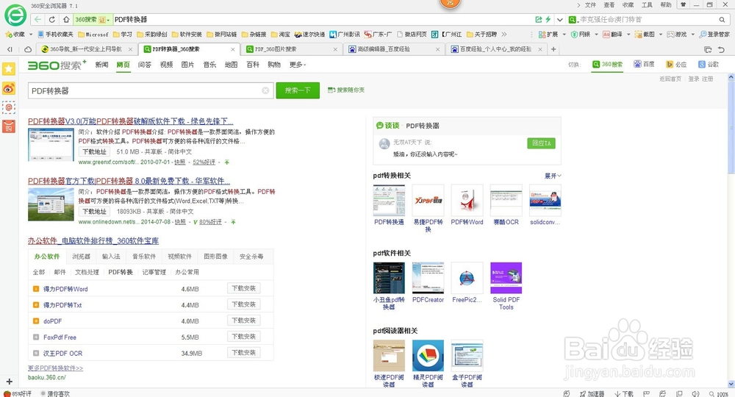This screenshot has height=397, width=735.
Task: Open 扩展 extensions toolbar item
Action: pyautogui.click(x=548, y=35)
